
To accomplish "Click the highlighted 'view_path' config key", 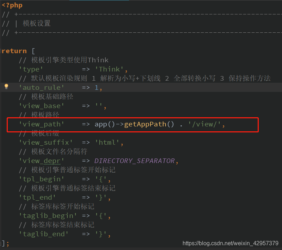I will coord(42,124).
